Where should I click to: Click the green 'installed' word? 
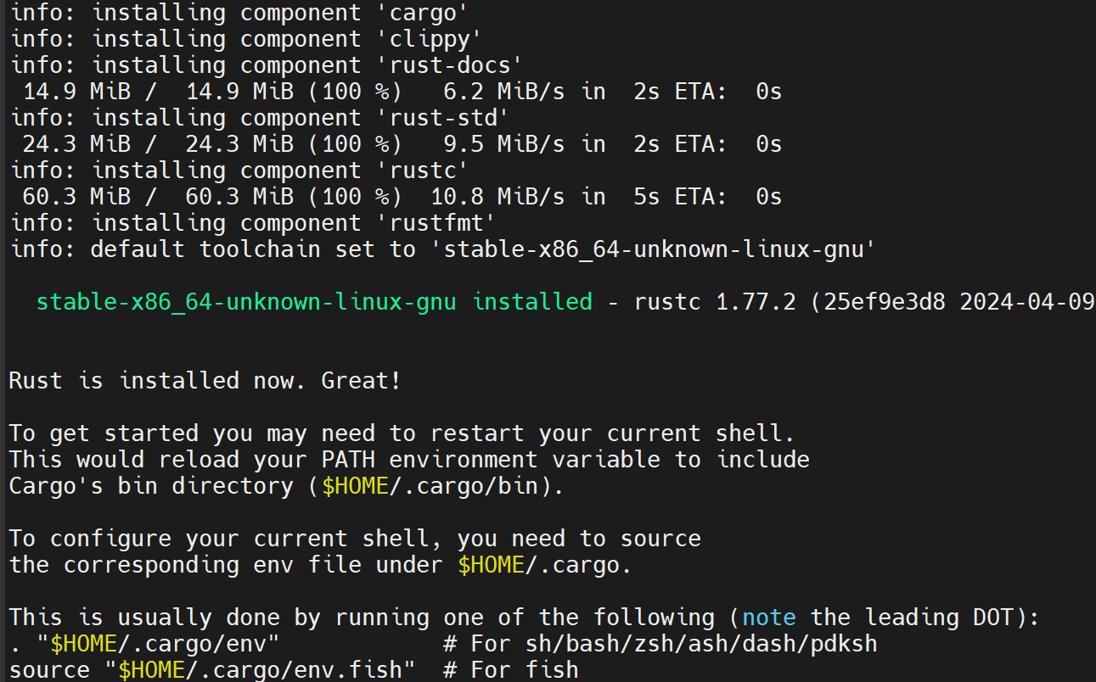532,302
